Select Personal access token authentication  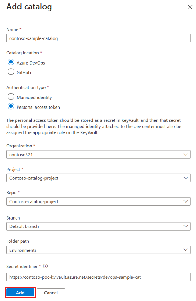point(11,106)
